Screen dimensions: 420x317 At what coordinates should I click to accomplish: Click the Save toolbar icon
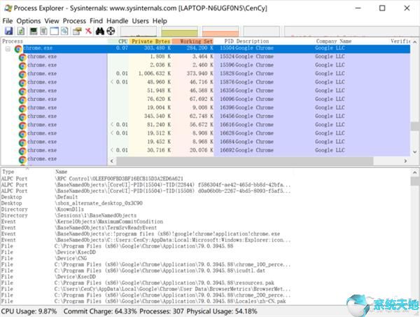point(9,31)
